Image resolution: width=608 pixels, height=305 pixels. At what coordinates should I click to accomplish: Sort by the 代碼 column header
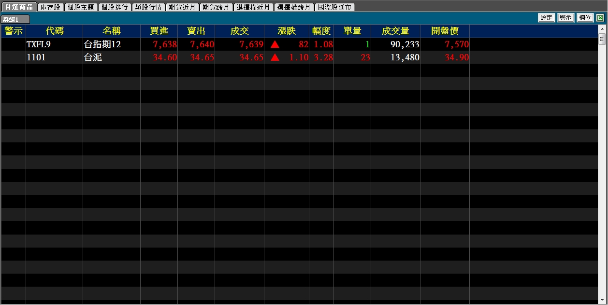pyautogui.click(x=55, y=31)
